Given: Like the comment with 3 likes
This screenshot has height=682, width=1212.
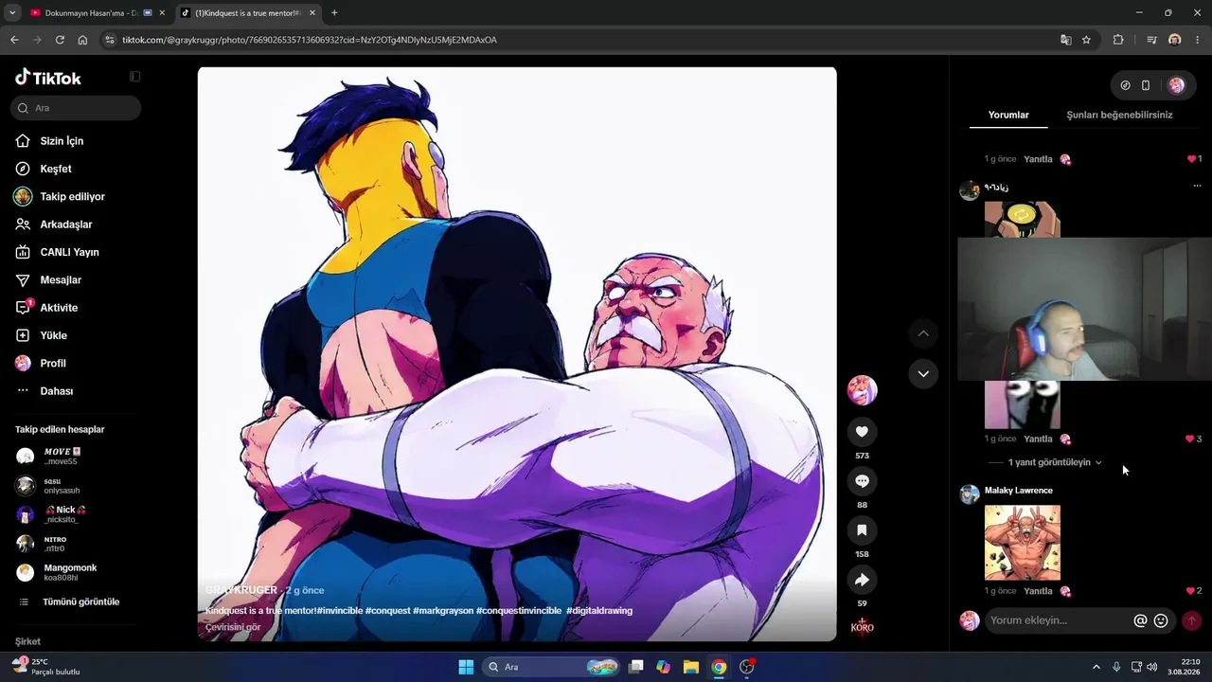Looking at the screenshot, I should click(x=1190, y=439).
